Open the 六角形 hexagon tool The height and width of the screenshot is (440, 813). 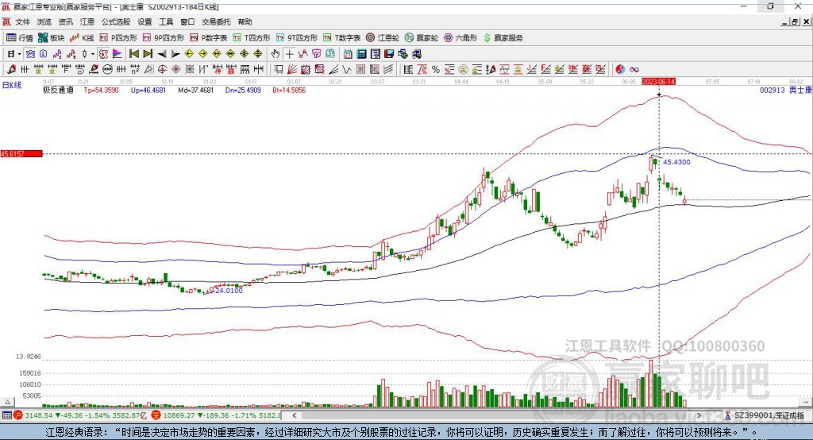460,38
